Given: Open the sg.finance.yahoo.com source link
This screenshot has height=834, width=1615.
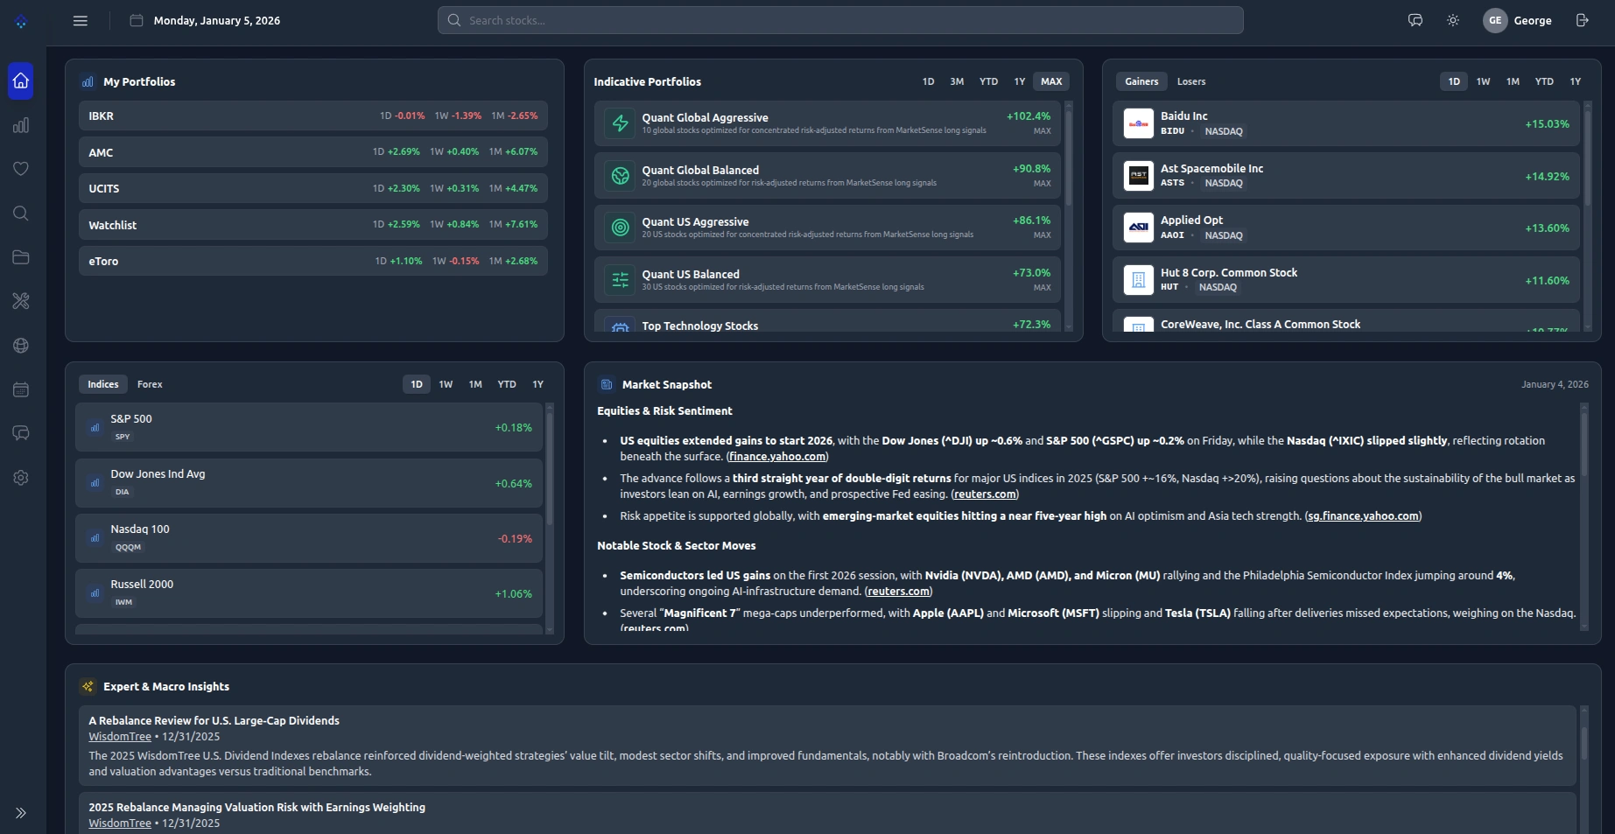Looking at the screenshot, I should point(1363,515).
